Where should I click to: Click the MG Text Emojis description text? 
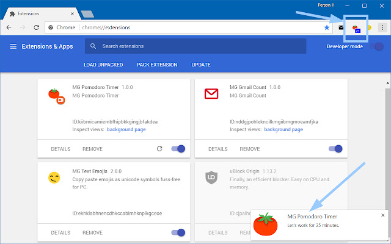pyautogui.click(x=126, y=183)
